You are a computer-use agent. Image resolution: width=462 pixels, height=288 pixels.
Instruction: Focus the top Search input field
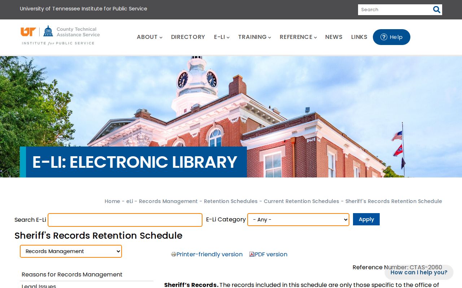(x=395, y=10)
